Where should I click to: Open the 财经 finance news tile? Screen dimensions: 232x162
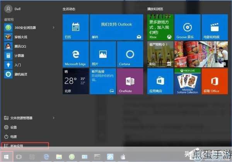[x=160, y=54]
